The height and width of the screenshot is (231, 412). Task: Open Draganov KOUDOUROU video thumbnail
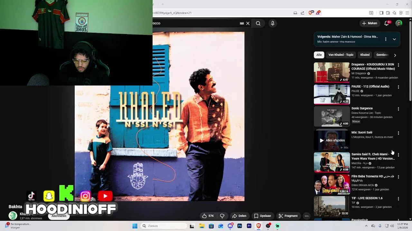332,72
